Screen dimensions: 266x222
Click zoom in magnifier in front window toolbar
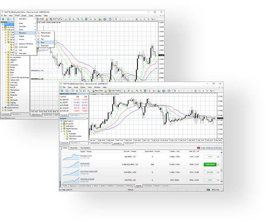click(137, 91)
